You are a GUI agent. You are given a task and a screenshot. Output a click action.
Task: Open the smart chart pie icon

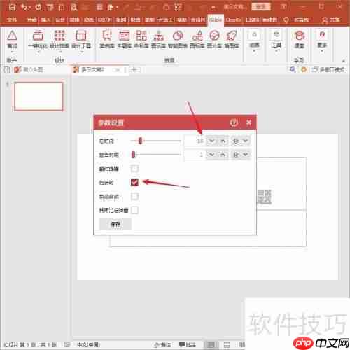(178, 36)
